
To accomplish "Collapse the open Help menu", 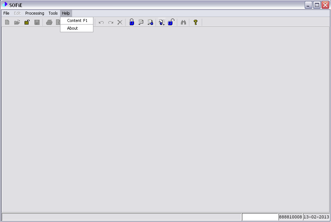I will [66, 13].
